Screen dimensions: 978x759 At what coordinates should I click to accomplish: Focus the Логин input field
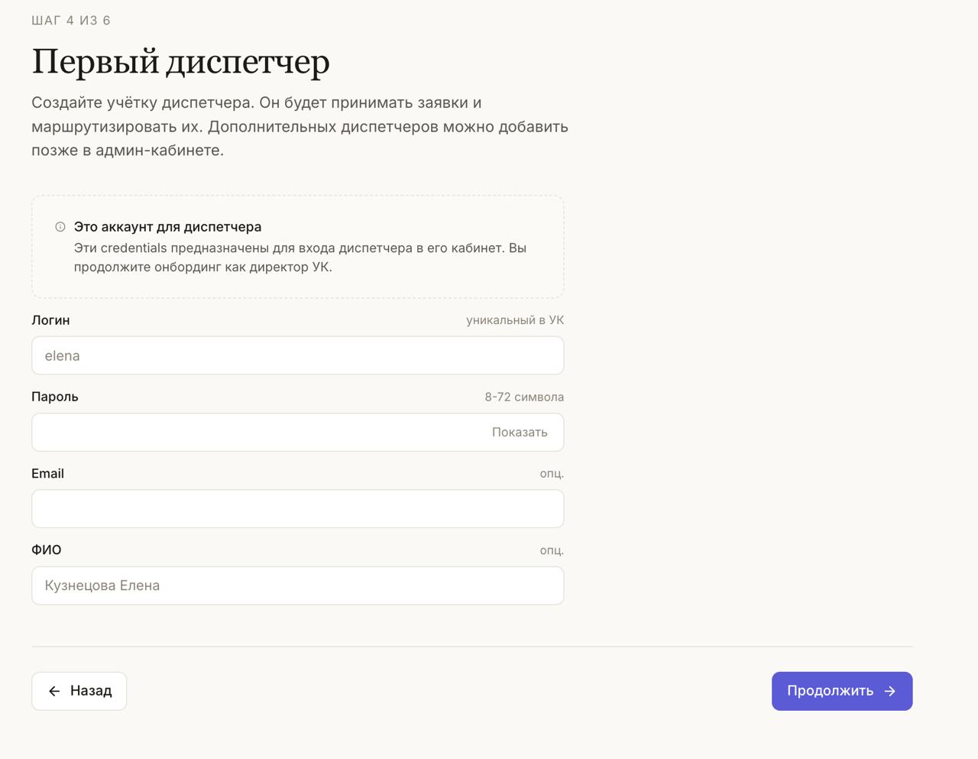[298, 355]
